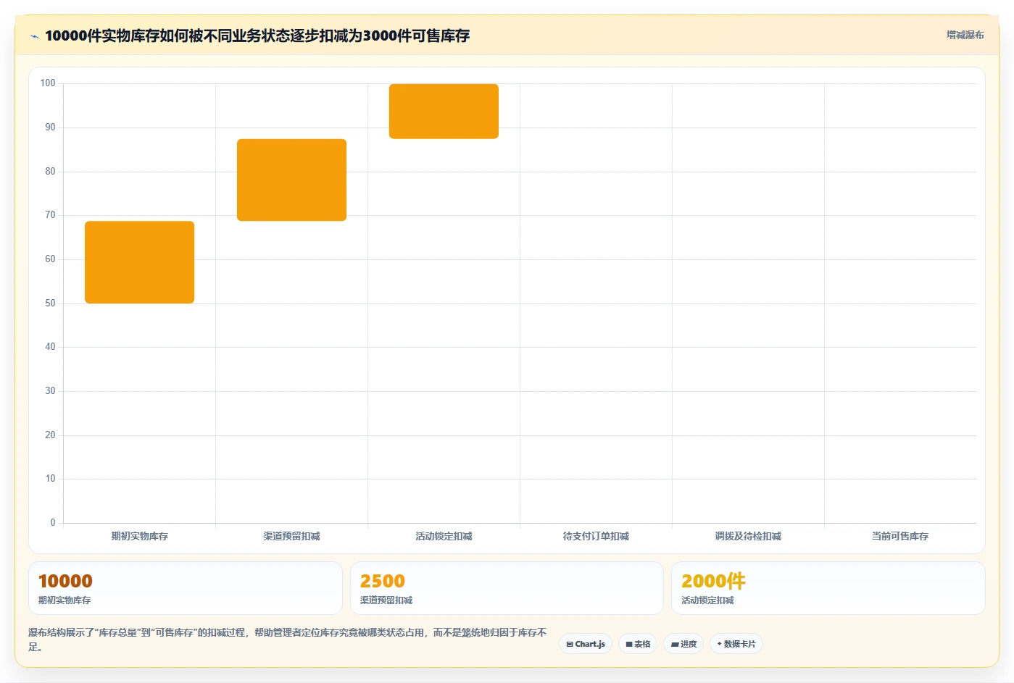Click the 表格 tag chip

(x=638, y=644)
